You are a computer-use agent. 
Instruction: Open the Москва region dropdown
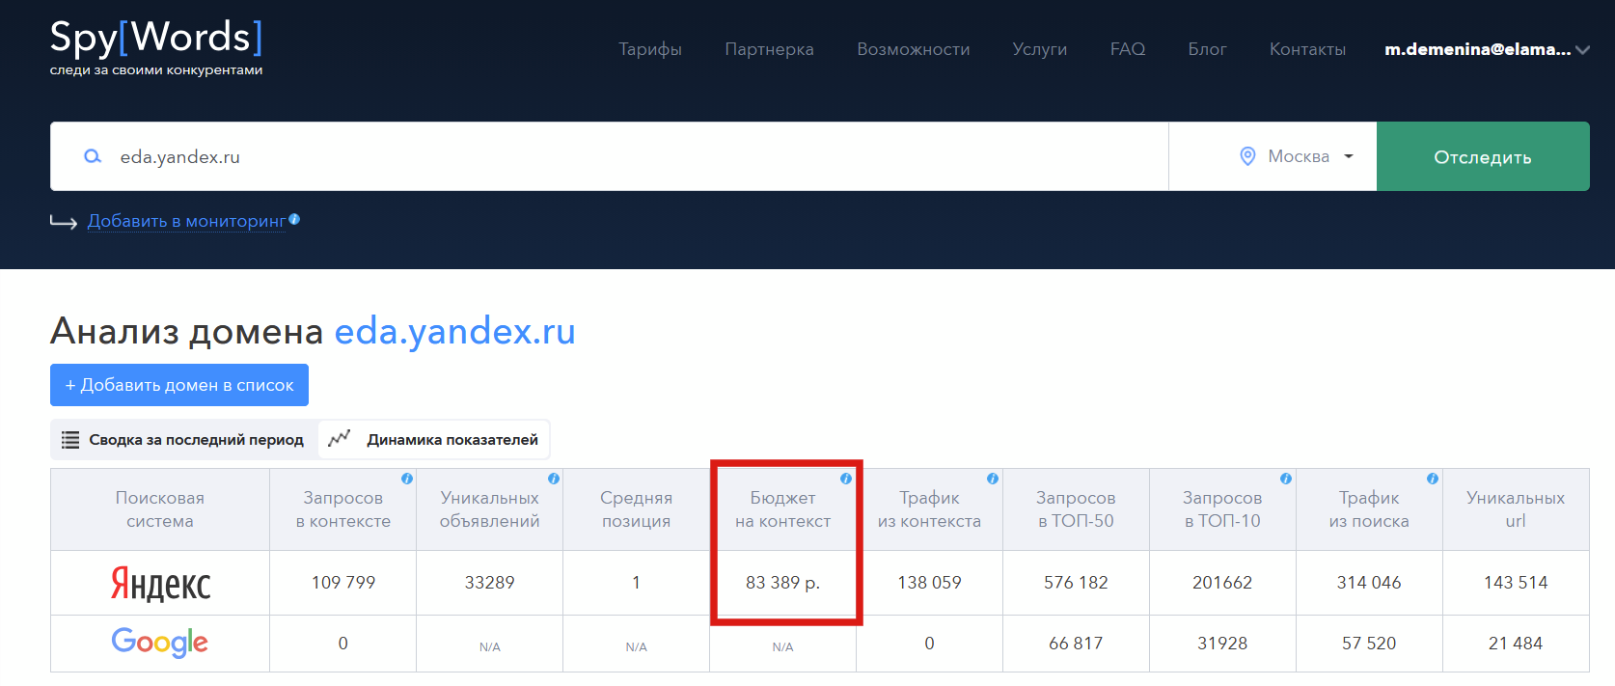(x=1273, y=156)
